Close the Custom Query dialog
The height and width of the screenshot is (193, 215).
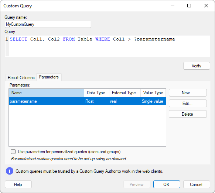(206, 6)
